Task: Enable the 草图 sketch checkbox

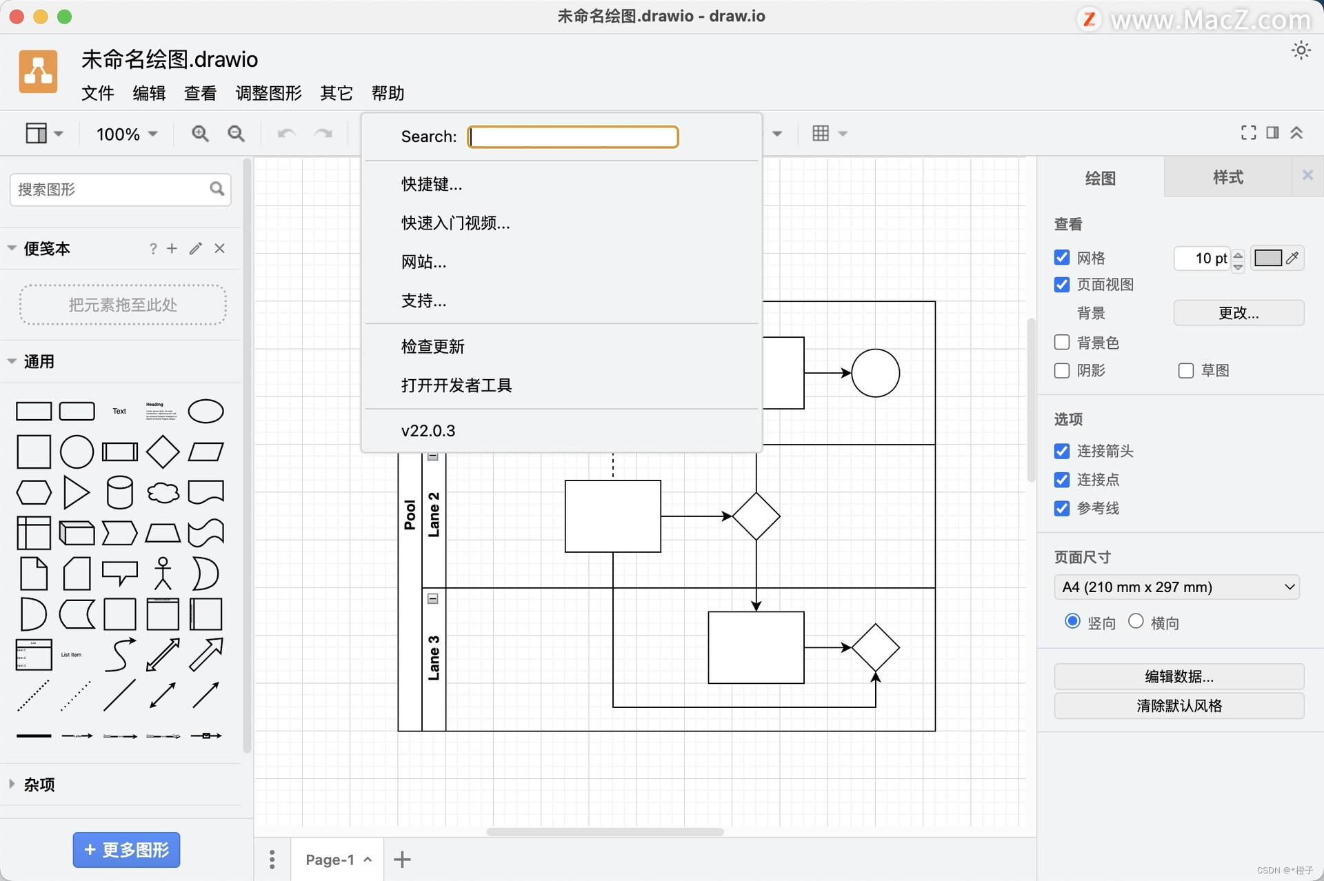Action: [1186, 370]
